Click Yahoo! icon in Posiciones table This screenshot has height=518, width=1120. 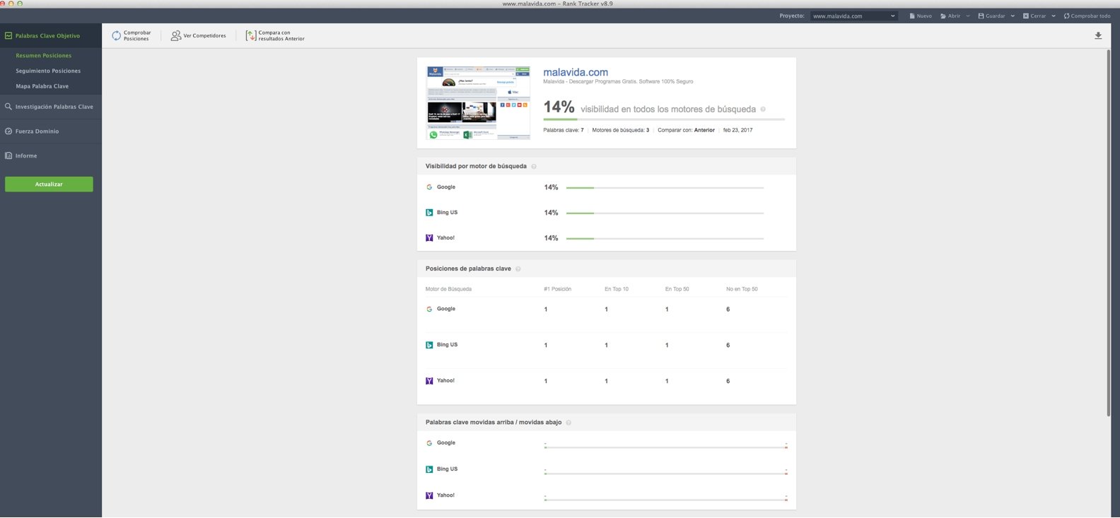[429, 381]
